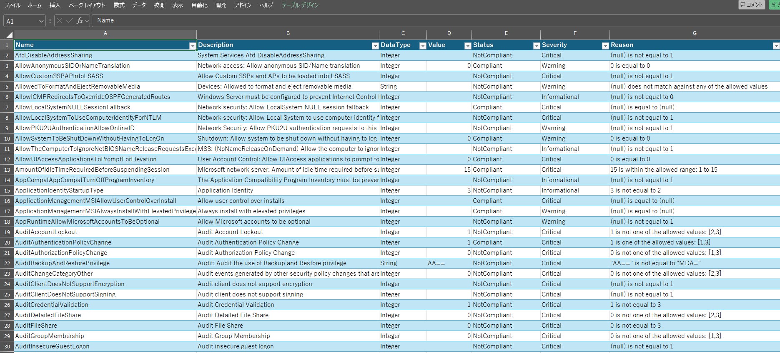Open the Description column filter dropdown
The image size is (780, 353).
375,46
